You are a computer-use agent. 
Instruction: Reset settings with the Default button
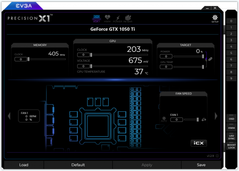[x=78, y=165]
